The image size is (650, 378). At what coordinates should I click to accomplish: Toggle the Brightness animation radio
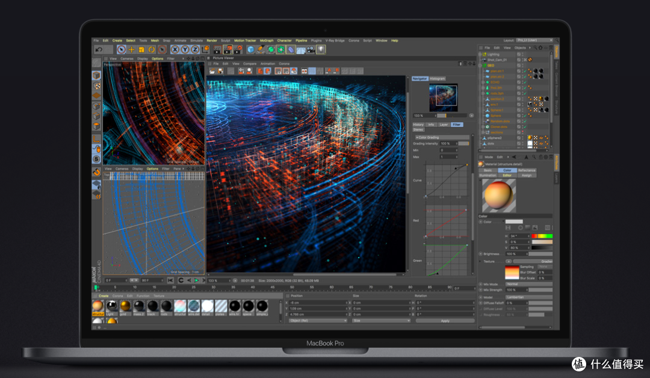[x=481, y=253]
